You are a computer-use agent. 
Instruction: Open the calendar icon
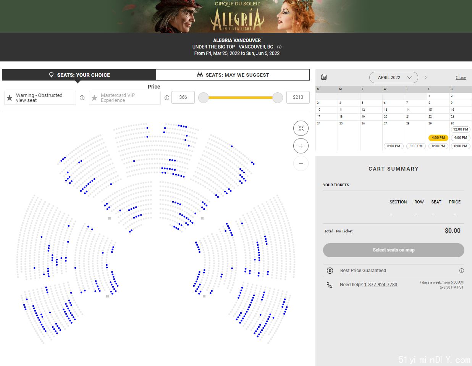point(324,77)
